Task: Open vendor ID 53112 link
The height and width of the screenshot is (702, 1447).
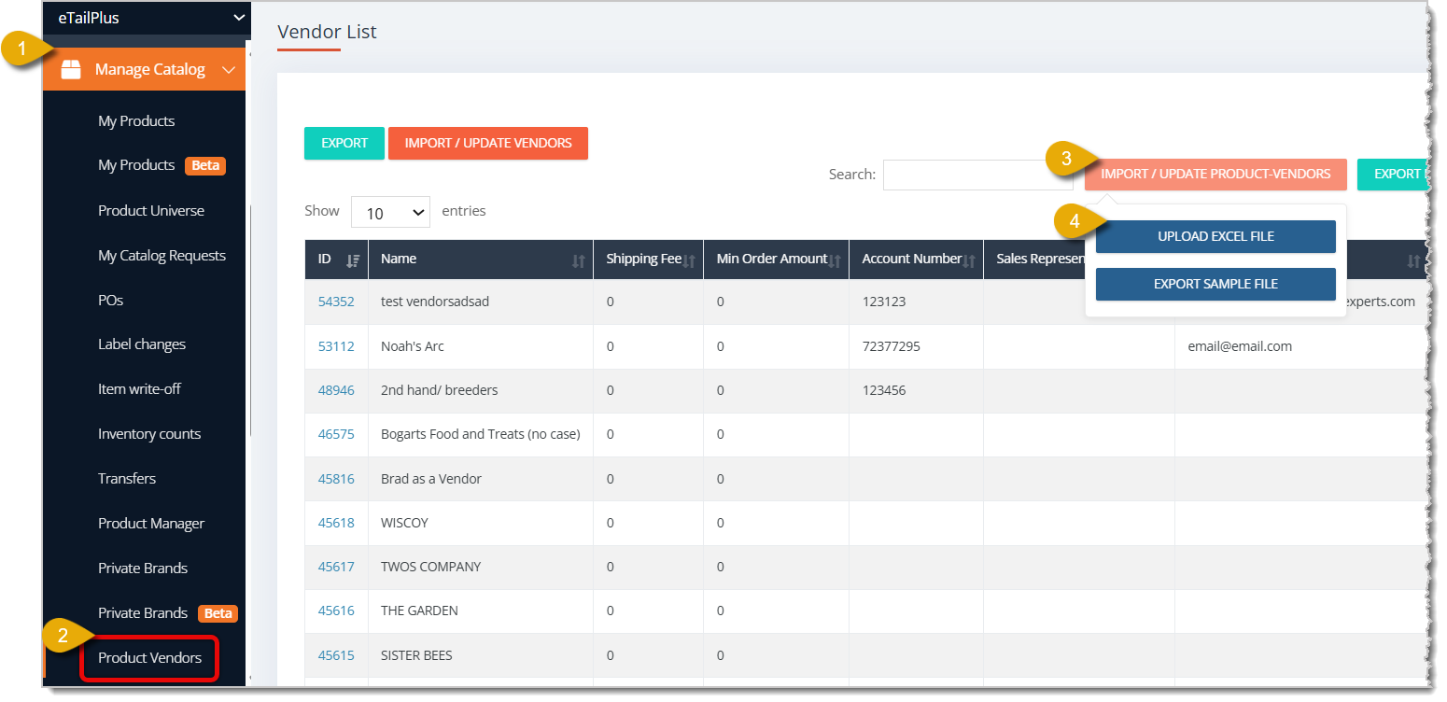Action: pos(336,346)
